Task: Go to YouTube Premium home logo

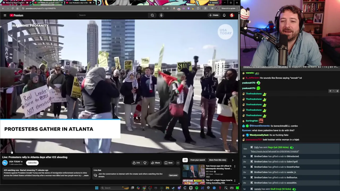Action: point(16,15)
